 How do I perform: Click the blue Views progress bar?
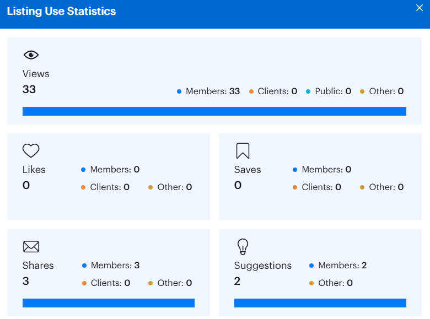(214, 111)
